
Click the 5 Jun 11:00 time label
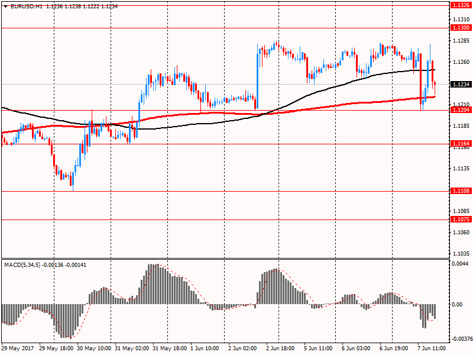pos(318,348)
